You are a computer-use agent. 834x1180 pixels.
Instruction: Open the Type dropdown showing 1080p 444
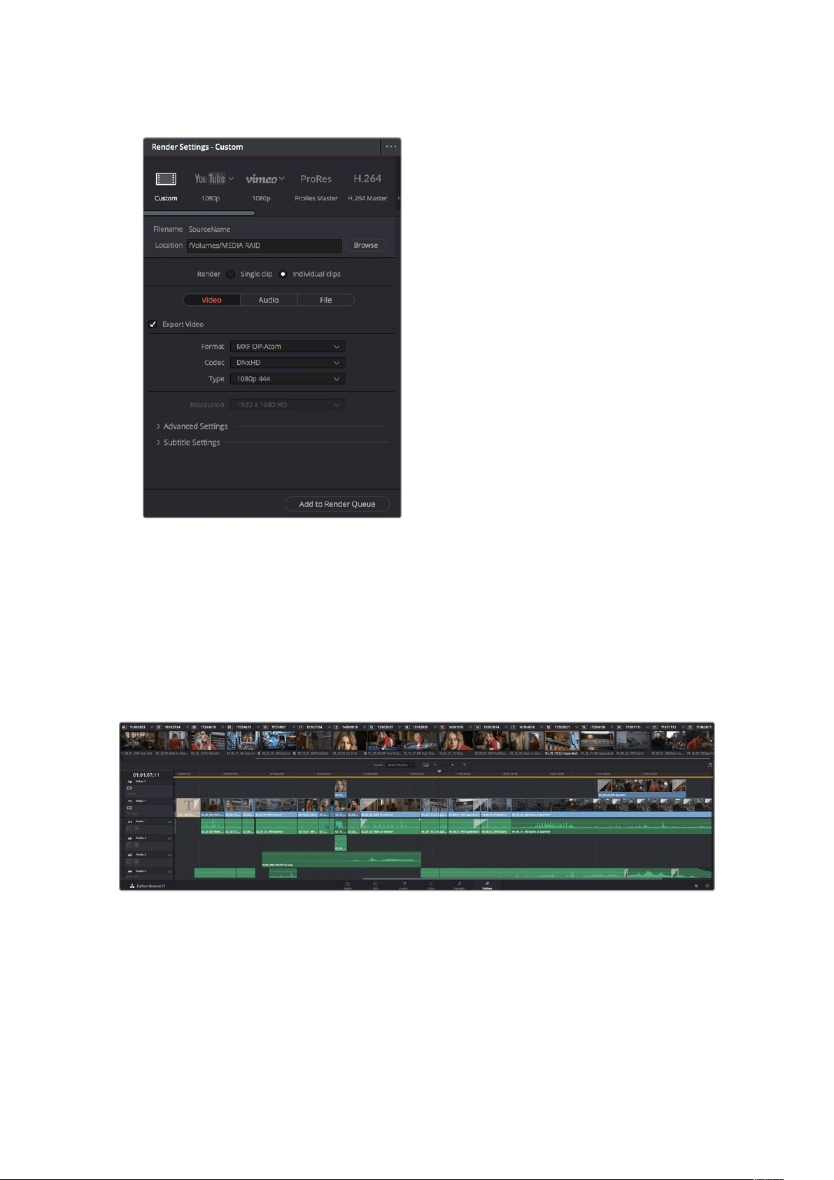pyautogui.click(x=288, y=379)
